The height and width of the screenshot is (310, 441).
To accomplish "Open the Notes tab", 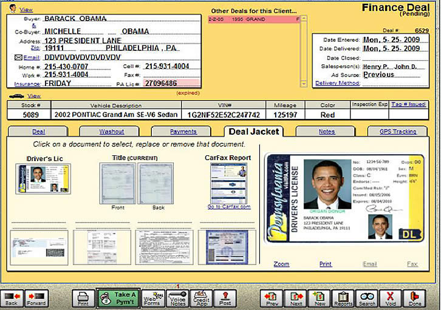I will (327, 132).
